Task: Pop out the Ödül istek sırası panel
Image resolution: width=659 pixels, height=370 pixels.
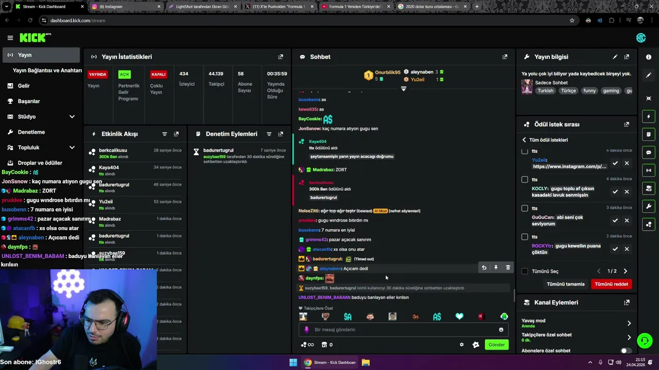Action: pos(627,124)
